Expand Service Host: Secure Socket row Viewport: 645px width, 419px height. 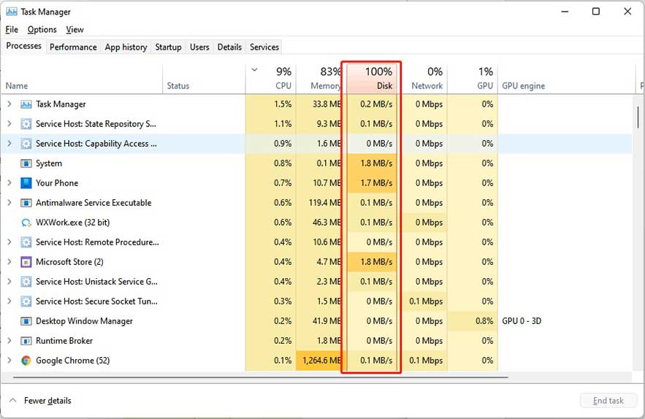click(x=9, y=301)
